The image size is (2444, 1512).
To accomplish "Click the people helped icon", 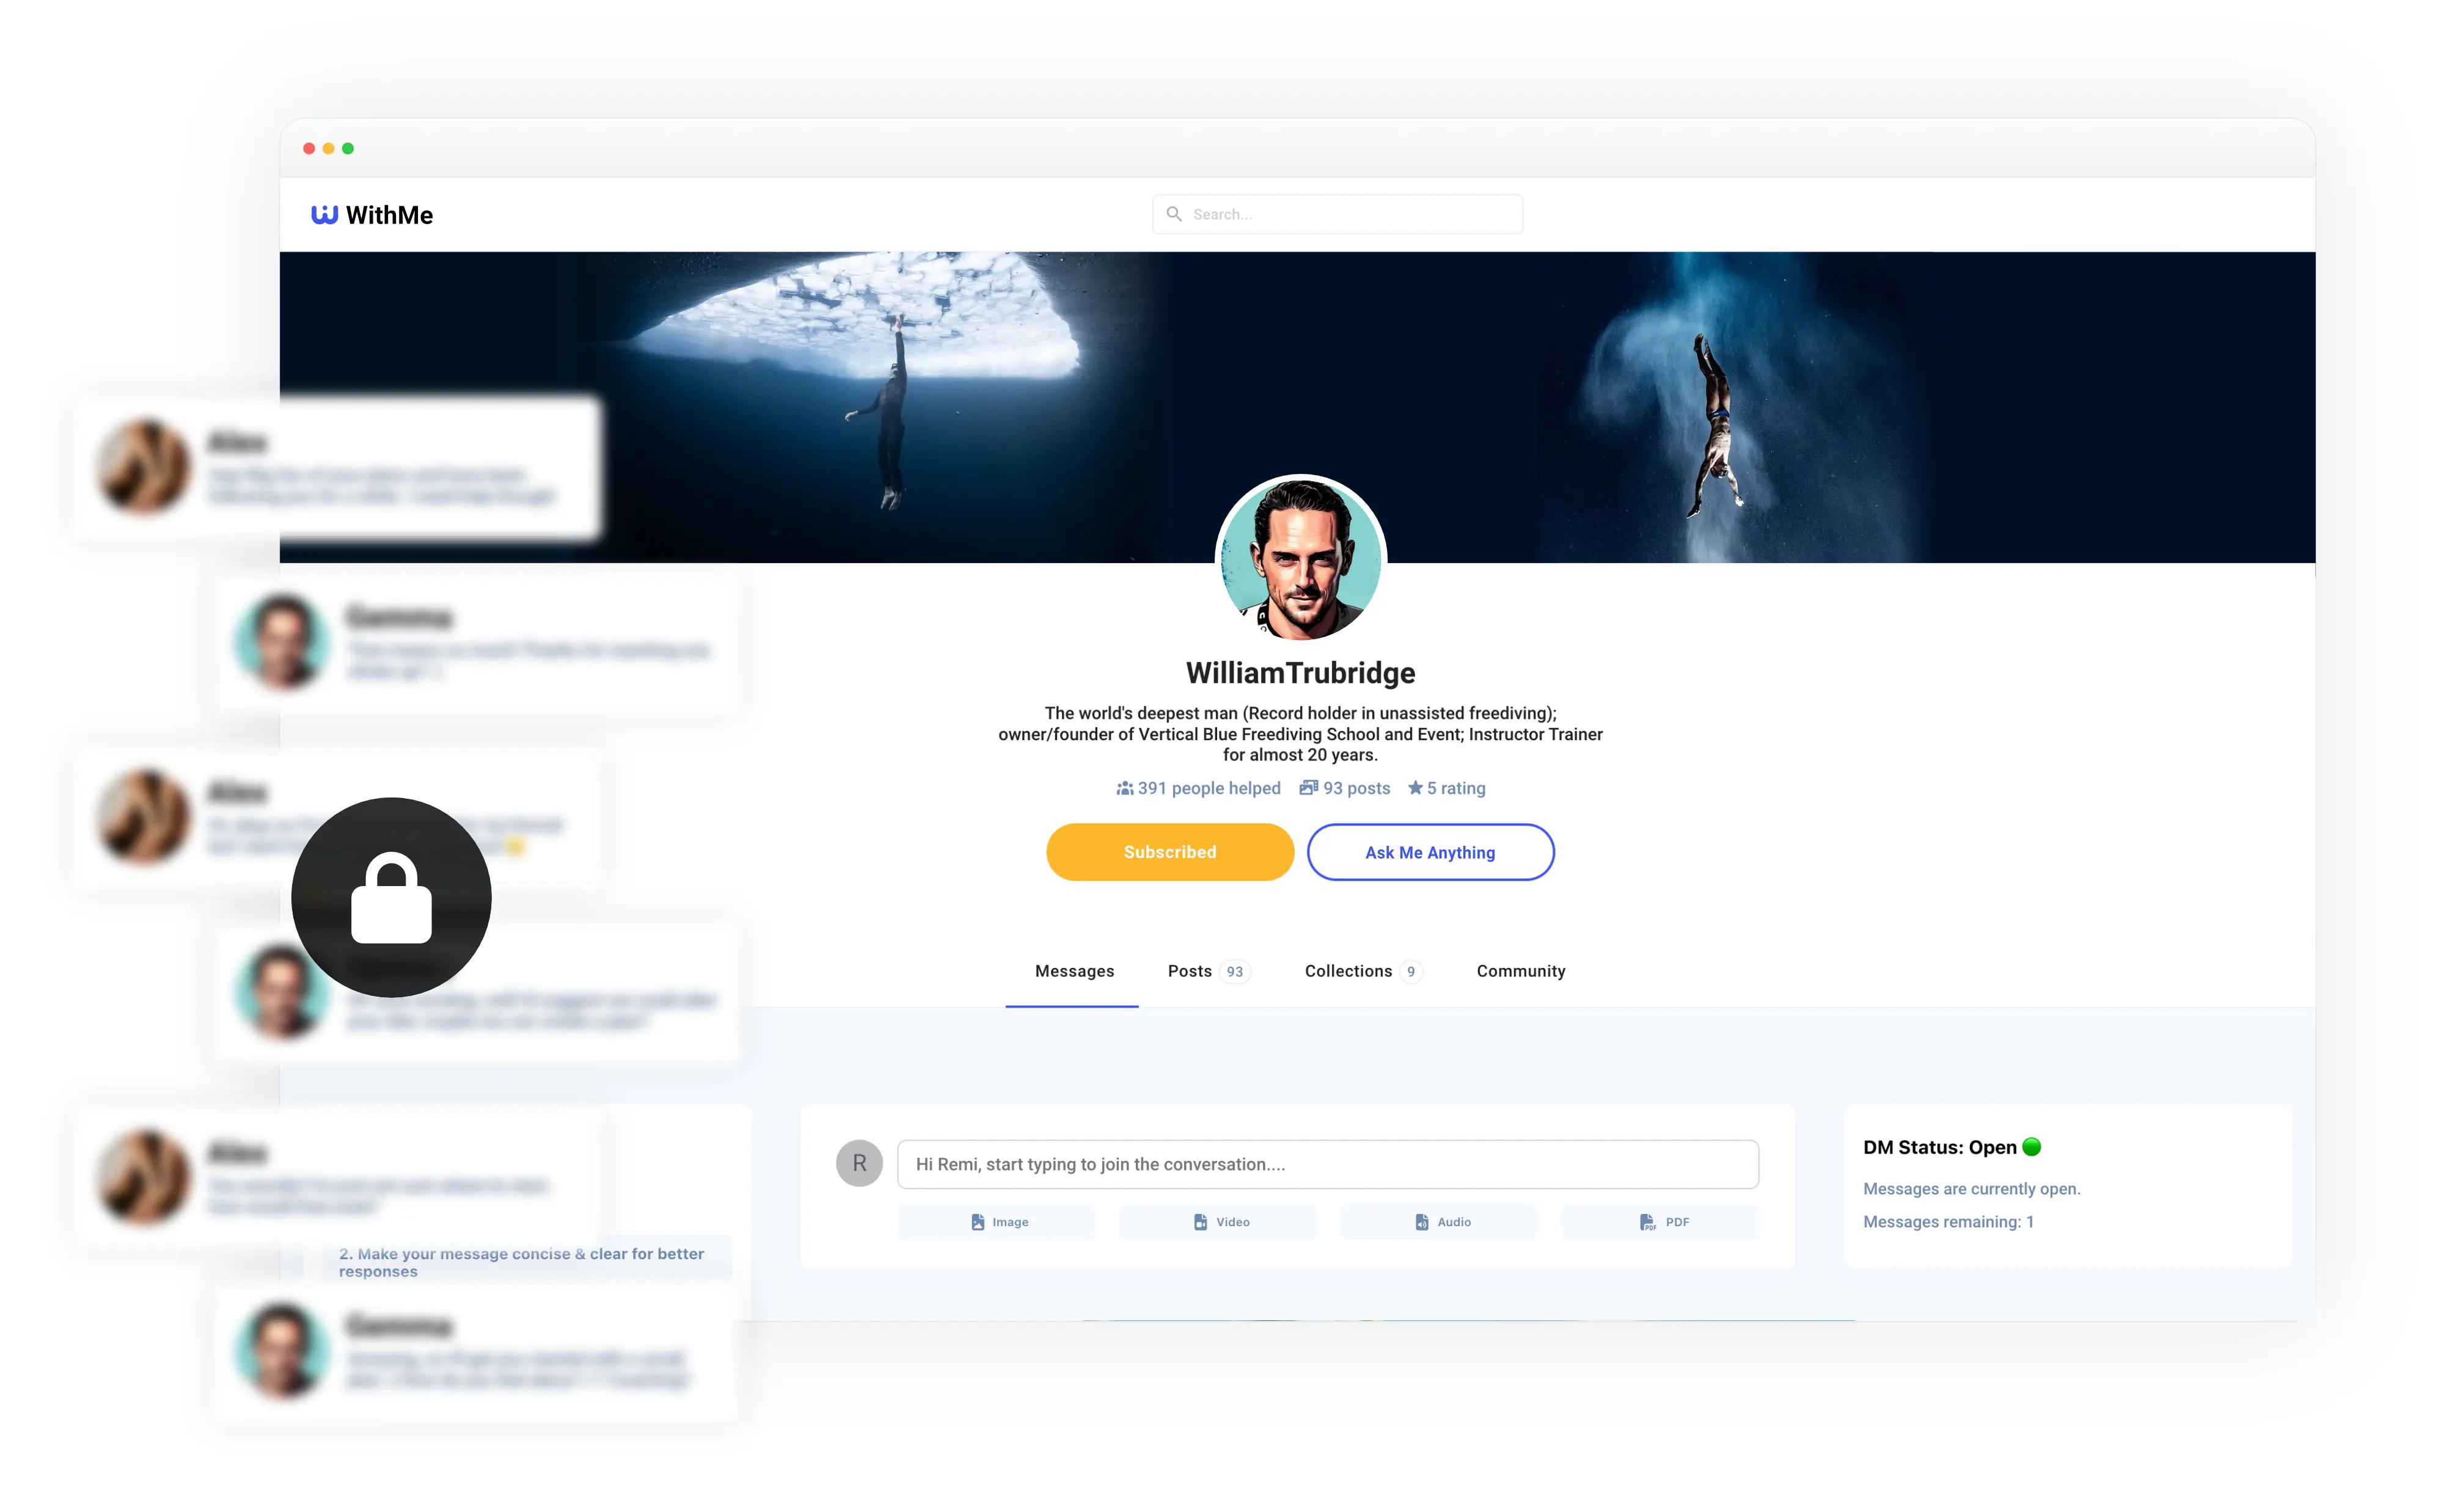I will [1124, 788].
